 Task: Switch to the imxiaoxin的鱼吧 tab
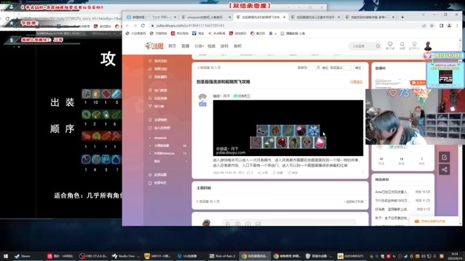(205, 17)
